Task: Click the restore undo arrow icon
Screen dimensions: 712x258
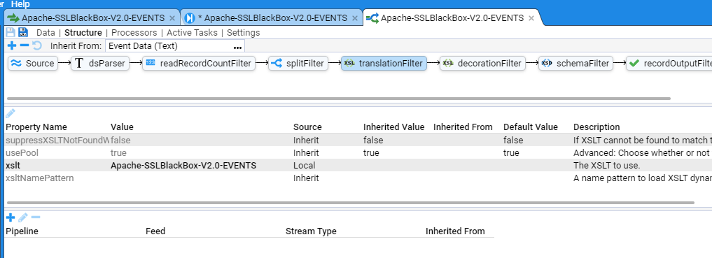Action: click(37, 45)
